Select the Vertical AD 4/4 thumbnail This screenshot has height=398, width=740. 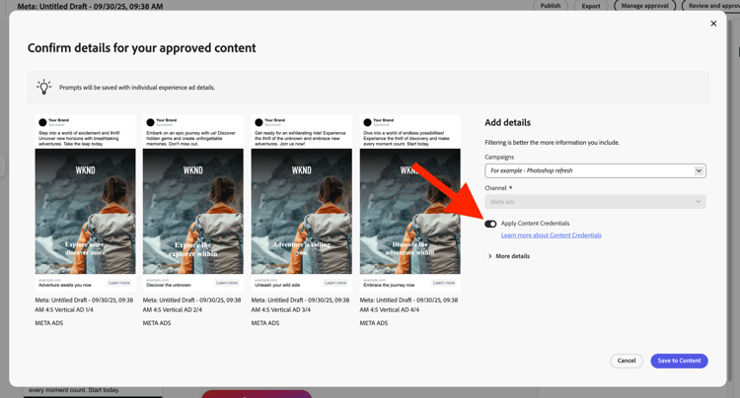coord(410,202)
